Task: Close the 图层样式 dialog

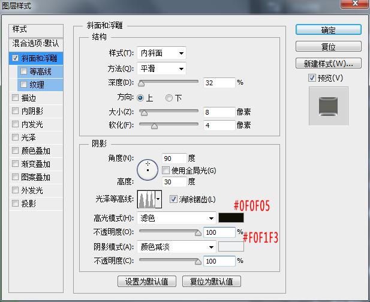Action: point(355,4)
